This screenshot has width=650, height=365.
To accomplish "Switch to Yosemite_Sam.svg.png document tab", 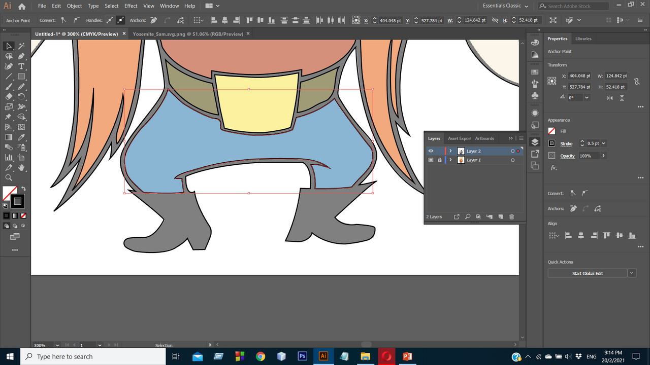I will click(x=187, y=34).
